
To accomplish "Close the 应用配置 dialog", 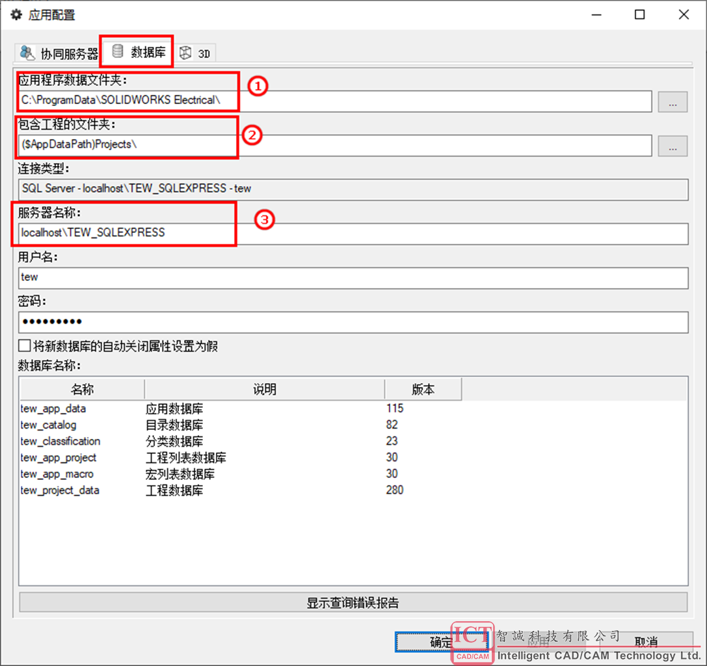I will pyautogui.click(x=684, y=15).
